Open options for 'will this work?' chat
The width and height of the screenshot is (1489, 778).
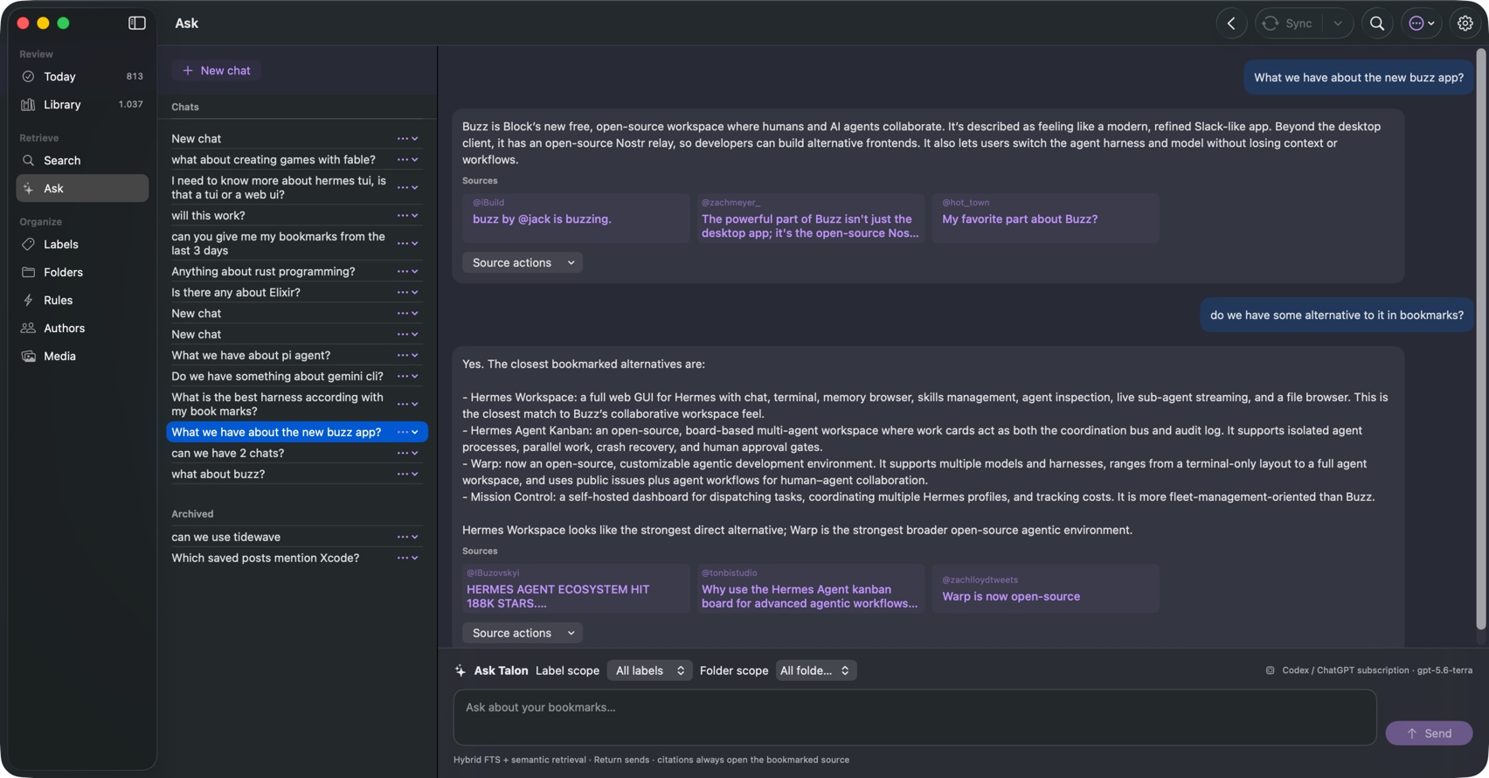407,216
